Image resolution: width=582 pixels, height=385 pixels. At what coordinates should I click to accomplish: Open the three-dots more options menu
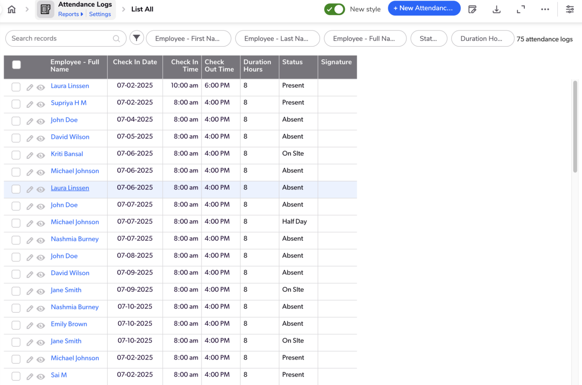coord(545,9)
